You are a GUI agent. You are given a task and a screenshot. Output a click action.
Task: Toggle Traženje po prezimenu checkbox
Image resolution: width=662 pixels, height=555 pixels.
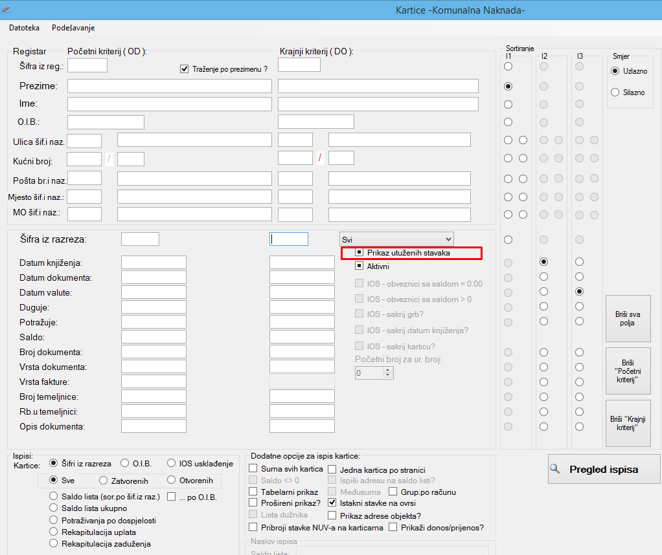(184, 69)
